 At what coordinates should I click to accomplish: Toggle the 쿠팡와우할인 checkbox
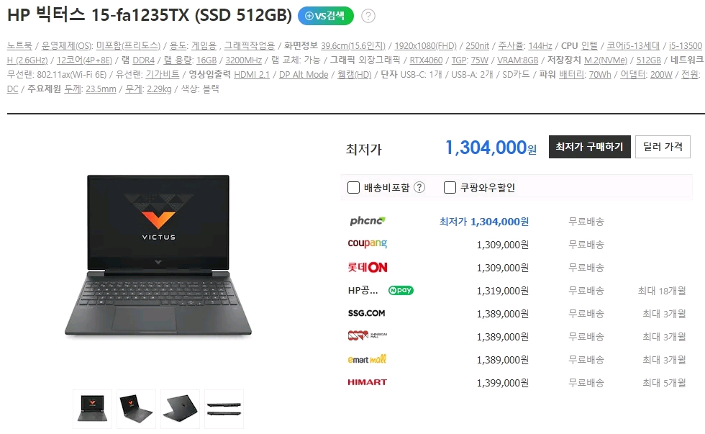[450, 188]
